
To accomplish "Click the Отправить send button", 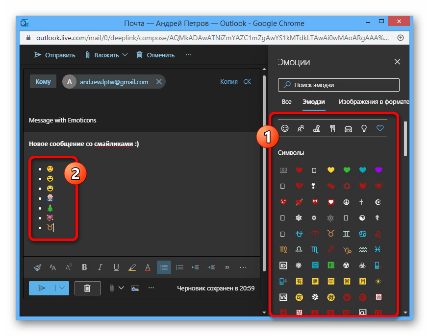I will point(54,55).
